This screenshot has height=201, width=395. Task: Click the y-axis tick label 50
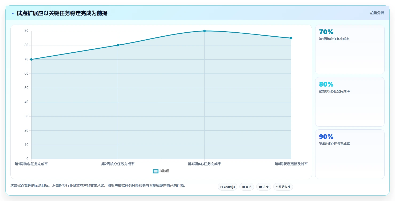pyautogui.click(x=26, y=88)
